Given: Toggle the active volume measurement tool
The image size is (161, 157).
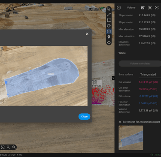Looking at the screenshot, I should pyautogui.click(x=109, y=31).
